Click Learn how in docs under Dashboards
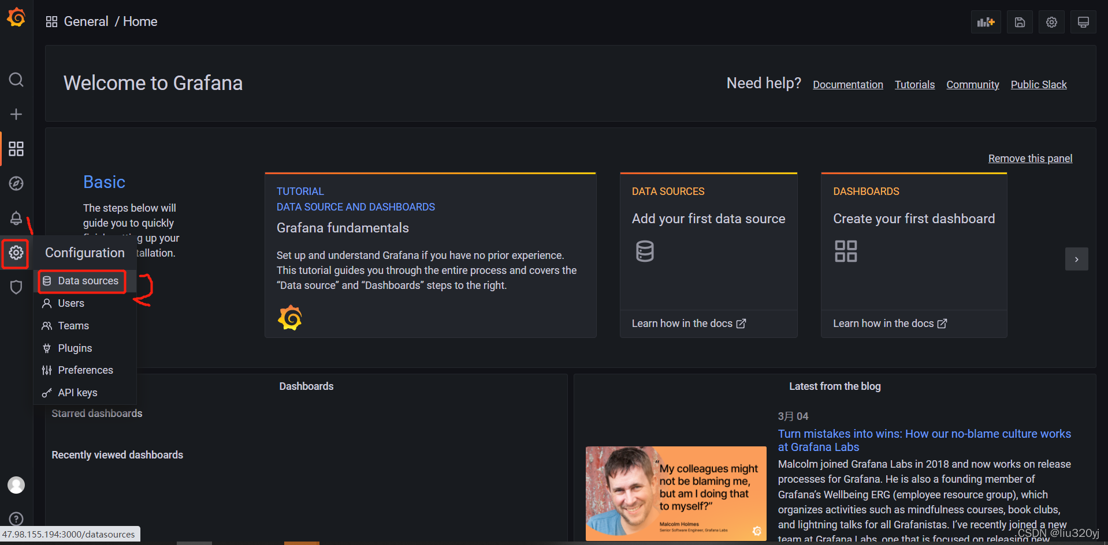 [890, 324]
